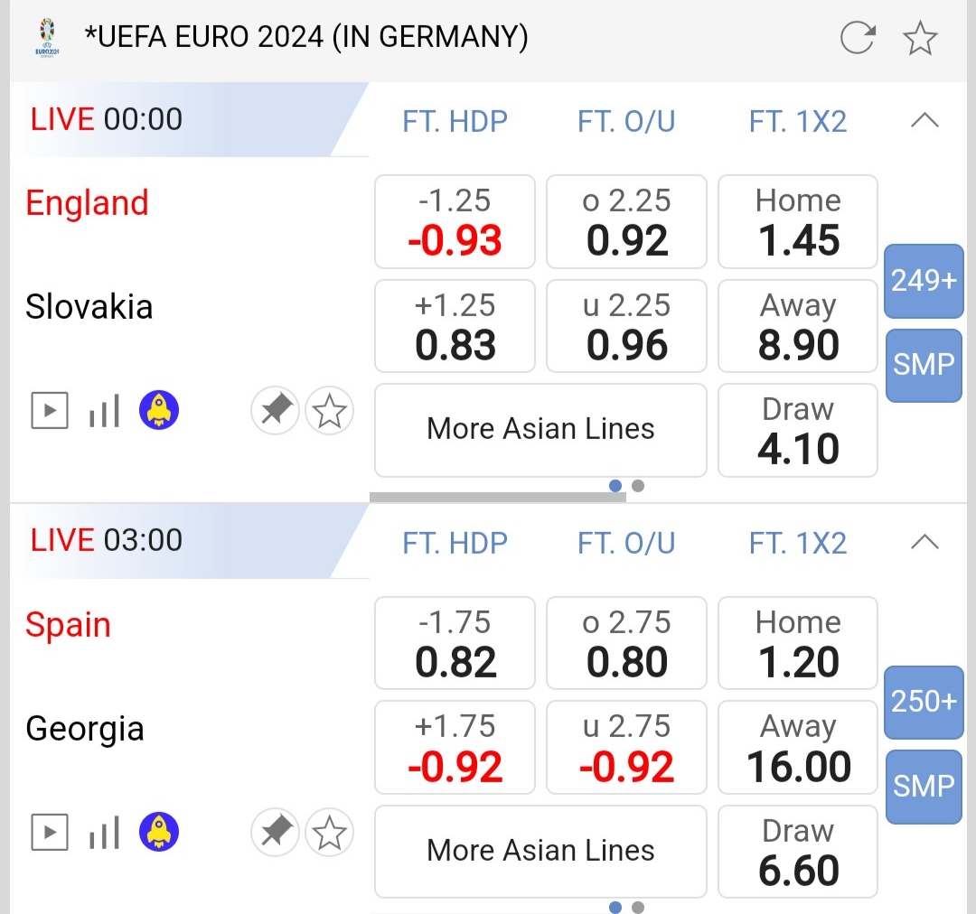Star the Spain vs Georgia match
The height and width of the screenshot is (914, 976).
point(329,833)
